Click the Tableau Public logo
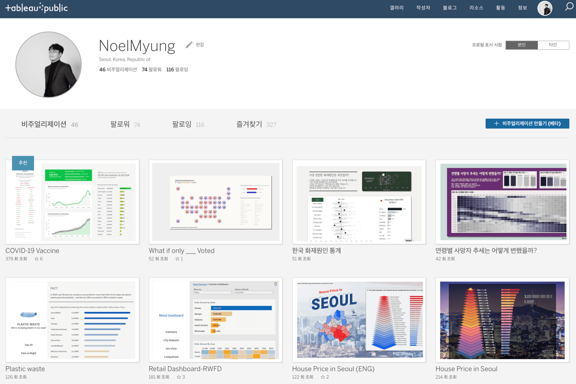The image size is (576, 384). click(37, 8)
